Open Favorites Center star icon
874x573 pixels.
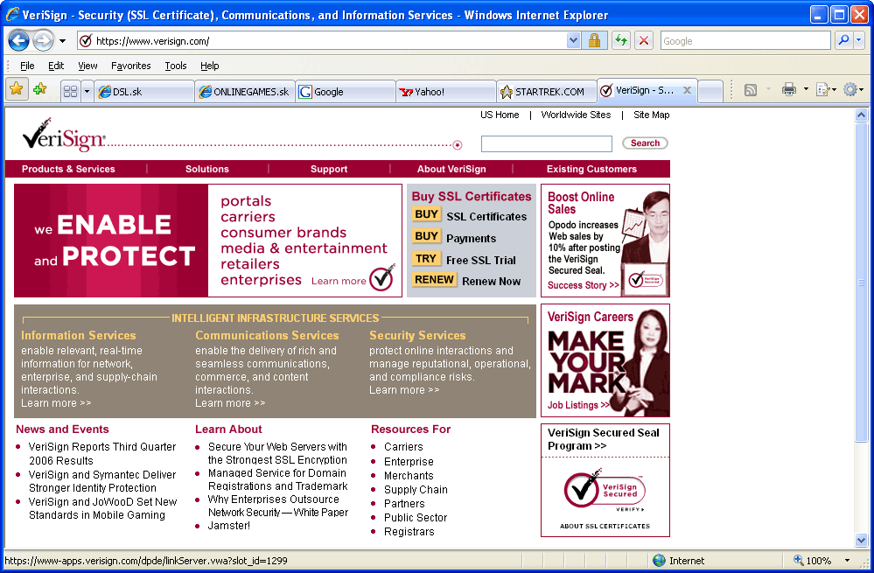pos(17,89)
